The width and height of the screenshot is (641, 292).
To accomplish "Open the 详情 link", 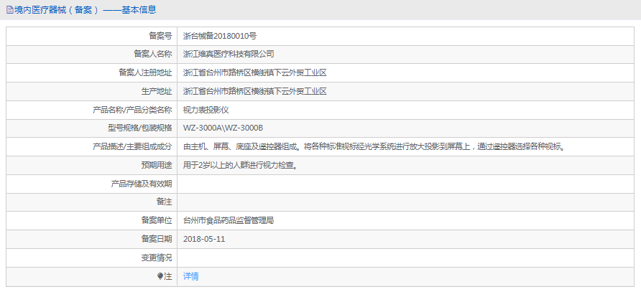I will [x=190, y=276].
